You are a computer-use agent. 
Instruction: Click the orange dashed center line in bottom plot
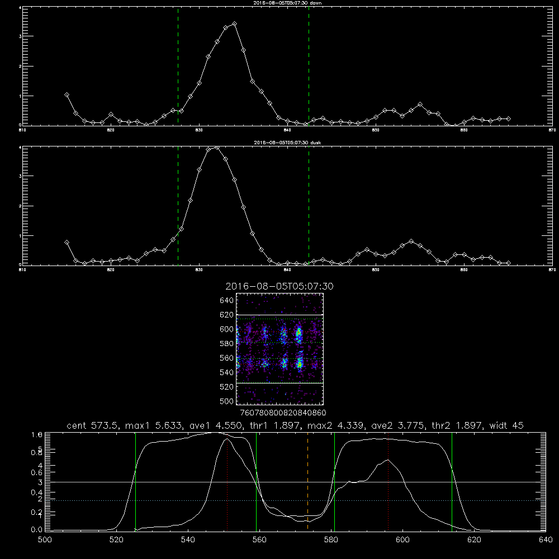pyautogui.click(x=307, y=481)
